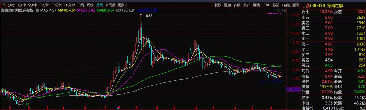
Task: Switch to 60分钟 chart period
Action: point(70,5)
